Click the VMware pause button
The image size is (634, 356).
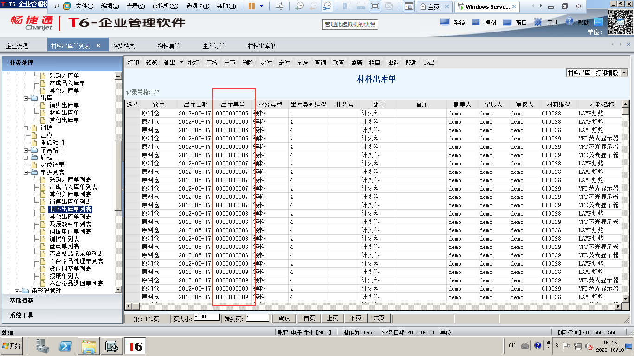pos(252,6)
